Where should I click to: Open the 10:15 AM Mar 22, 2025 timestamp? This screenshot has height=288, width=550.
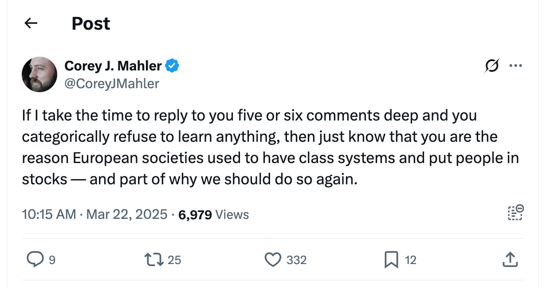click(94, 214)
